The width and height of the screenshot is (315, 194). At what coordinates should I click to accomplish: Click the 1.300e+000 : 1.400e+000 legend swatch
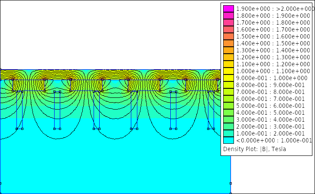228,50
